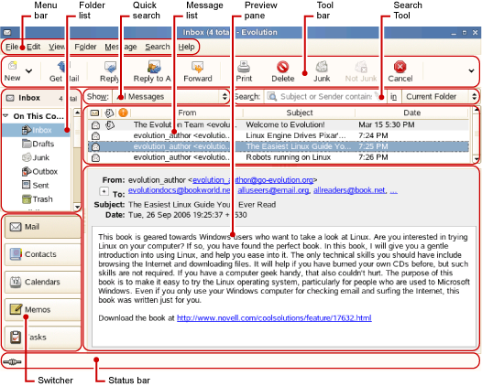482x386 pixels.
Task: Select the Outbox folder
Action: (x=39, y=172)
